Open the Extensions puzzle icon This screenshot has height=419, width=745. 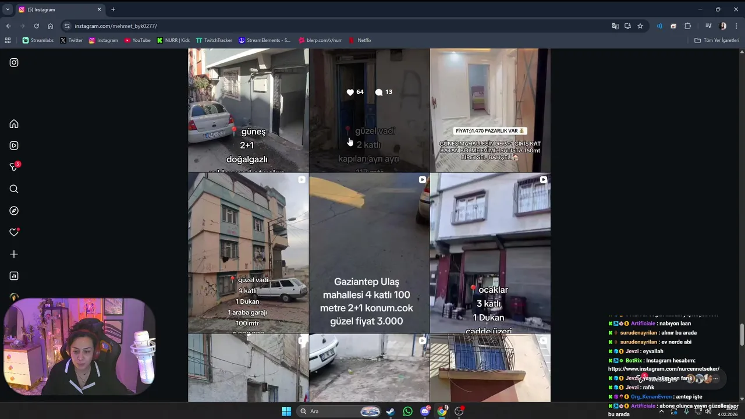(687, 26)
